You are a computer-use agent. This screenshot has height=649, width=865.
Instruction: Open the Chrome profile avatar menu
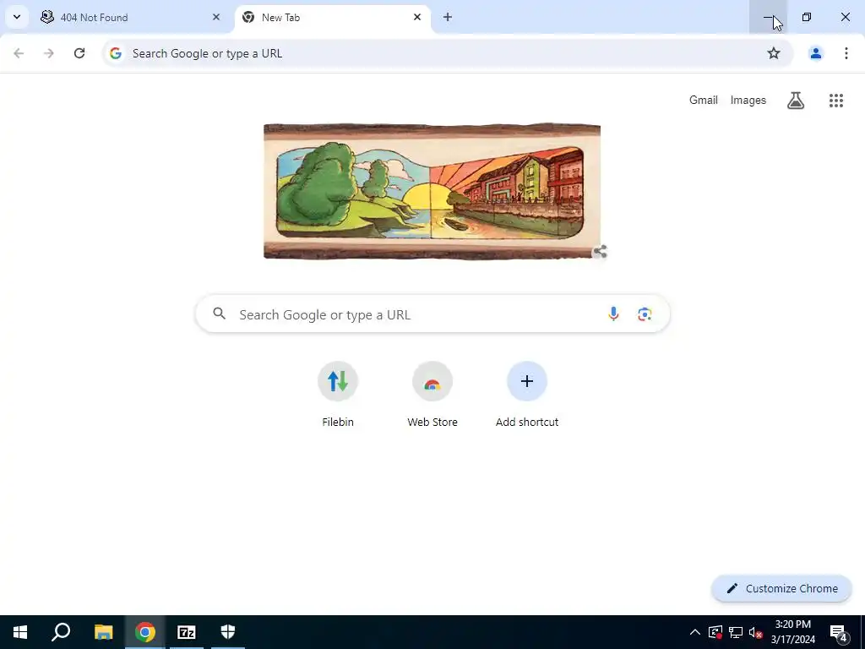[815, 53]
